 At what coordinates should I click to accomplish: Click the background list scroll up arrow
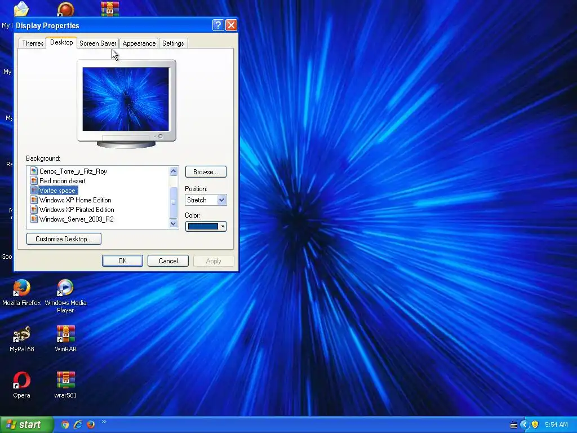pos(174,171)
